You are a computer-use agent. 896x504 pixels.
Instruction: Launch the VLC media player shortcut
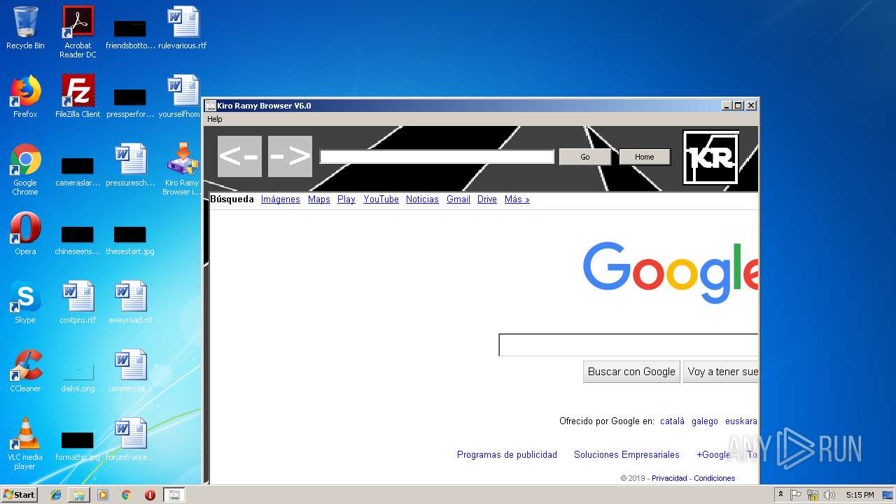(25, 444)
